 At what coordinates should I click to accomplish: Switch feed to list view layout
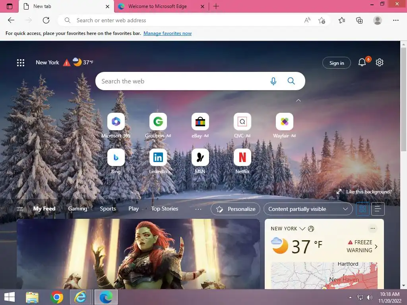[378, 209]
